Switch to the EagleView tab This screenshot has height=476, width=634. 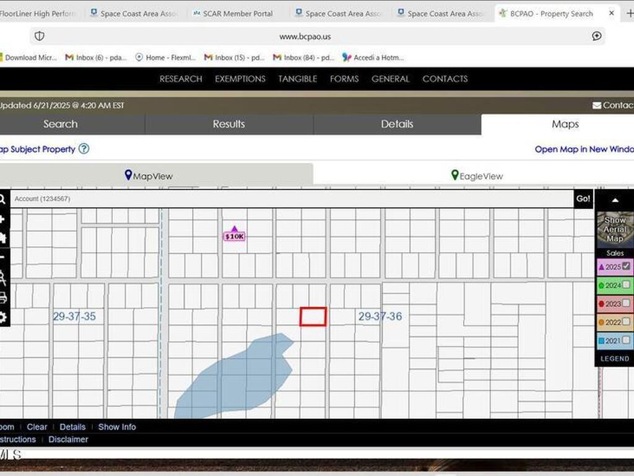coord(477,175)
